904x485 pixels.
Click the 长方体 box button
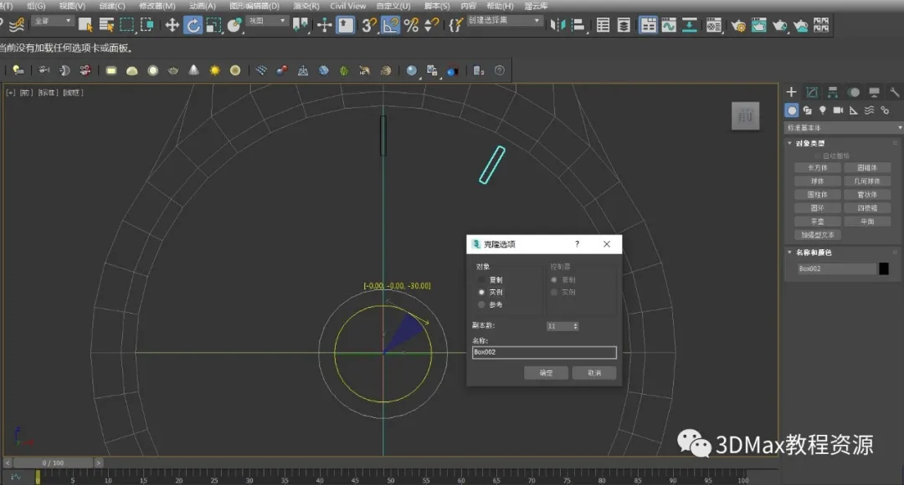click(x=817, y=167)
